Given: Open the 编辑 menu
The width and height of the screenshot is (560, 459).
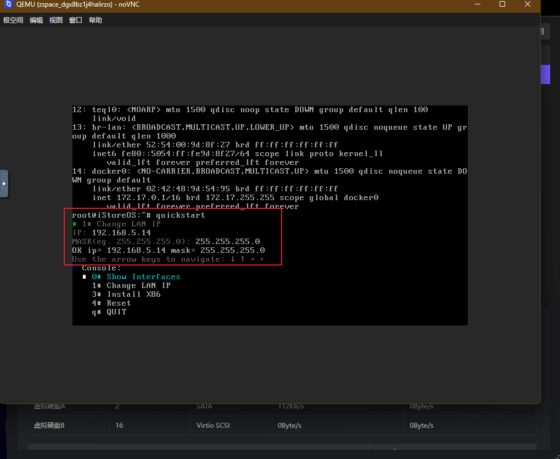Looking at the screenshot, I should [36, 20].
